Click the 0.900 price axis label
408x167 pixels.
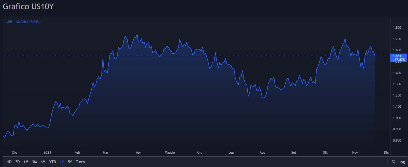[397, 129]
